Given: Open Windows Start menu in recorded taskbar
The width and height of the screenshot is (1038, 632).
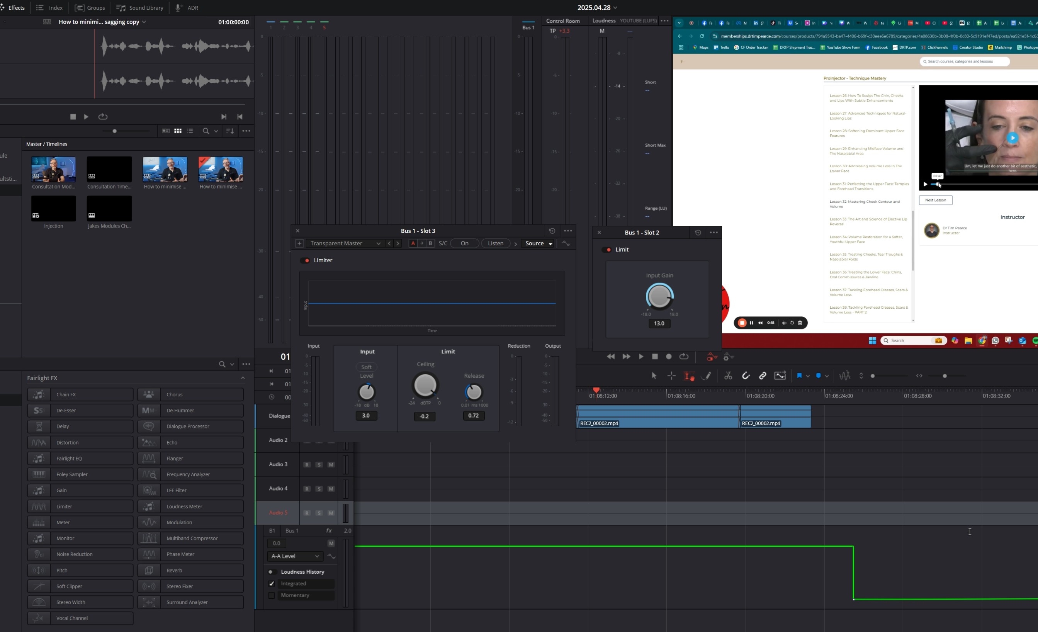Looking at the screenshot, I should [872, 341].
